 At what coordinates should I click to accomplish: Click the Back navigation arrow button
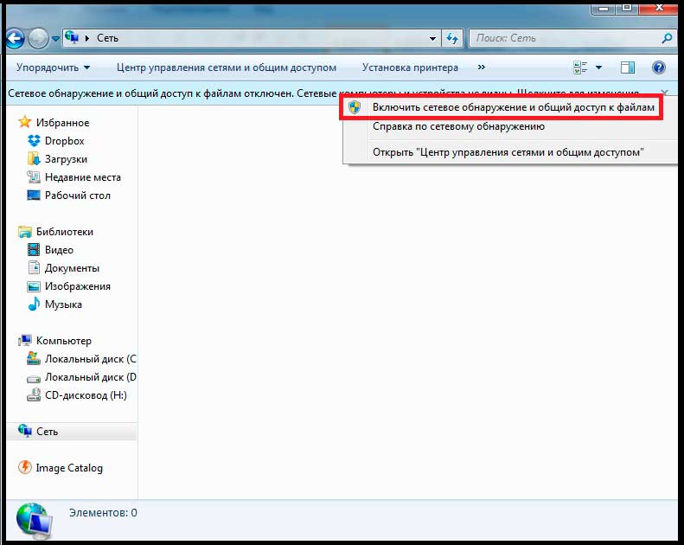(15, 39)
